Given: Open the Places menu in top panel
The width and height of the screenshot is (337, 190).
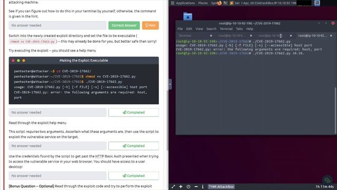Looking at the screenshot, I should pyautogui.click(x=203, y=3).
